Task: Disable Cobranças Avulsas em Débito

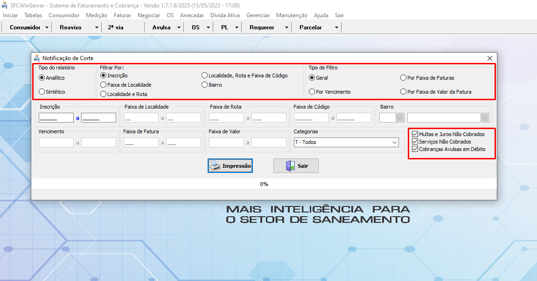Action: [415, 149]
